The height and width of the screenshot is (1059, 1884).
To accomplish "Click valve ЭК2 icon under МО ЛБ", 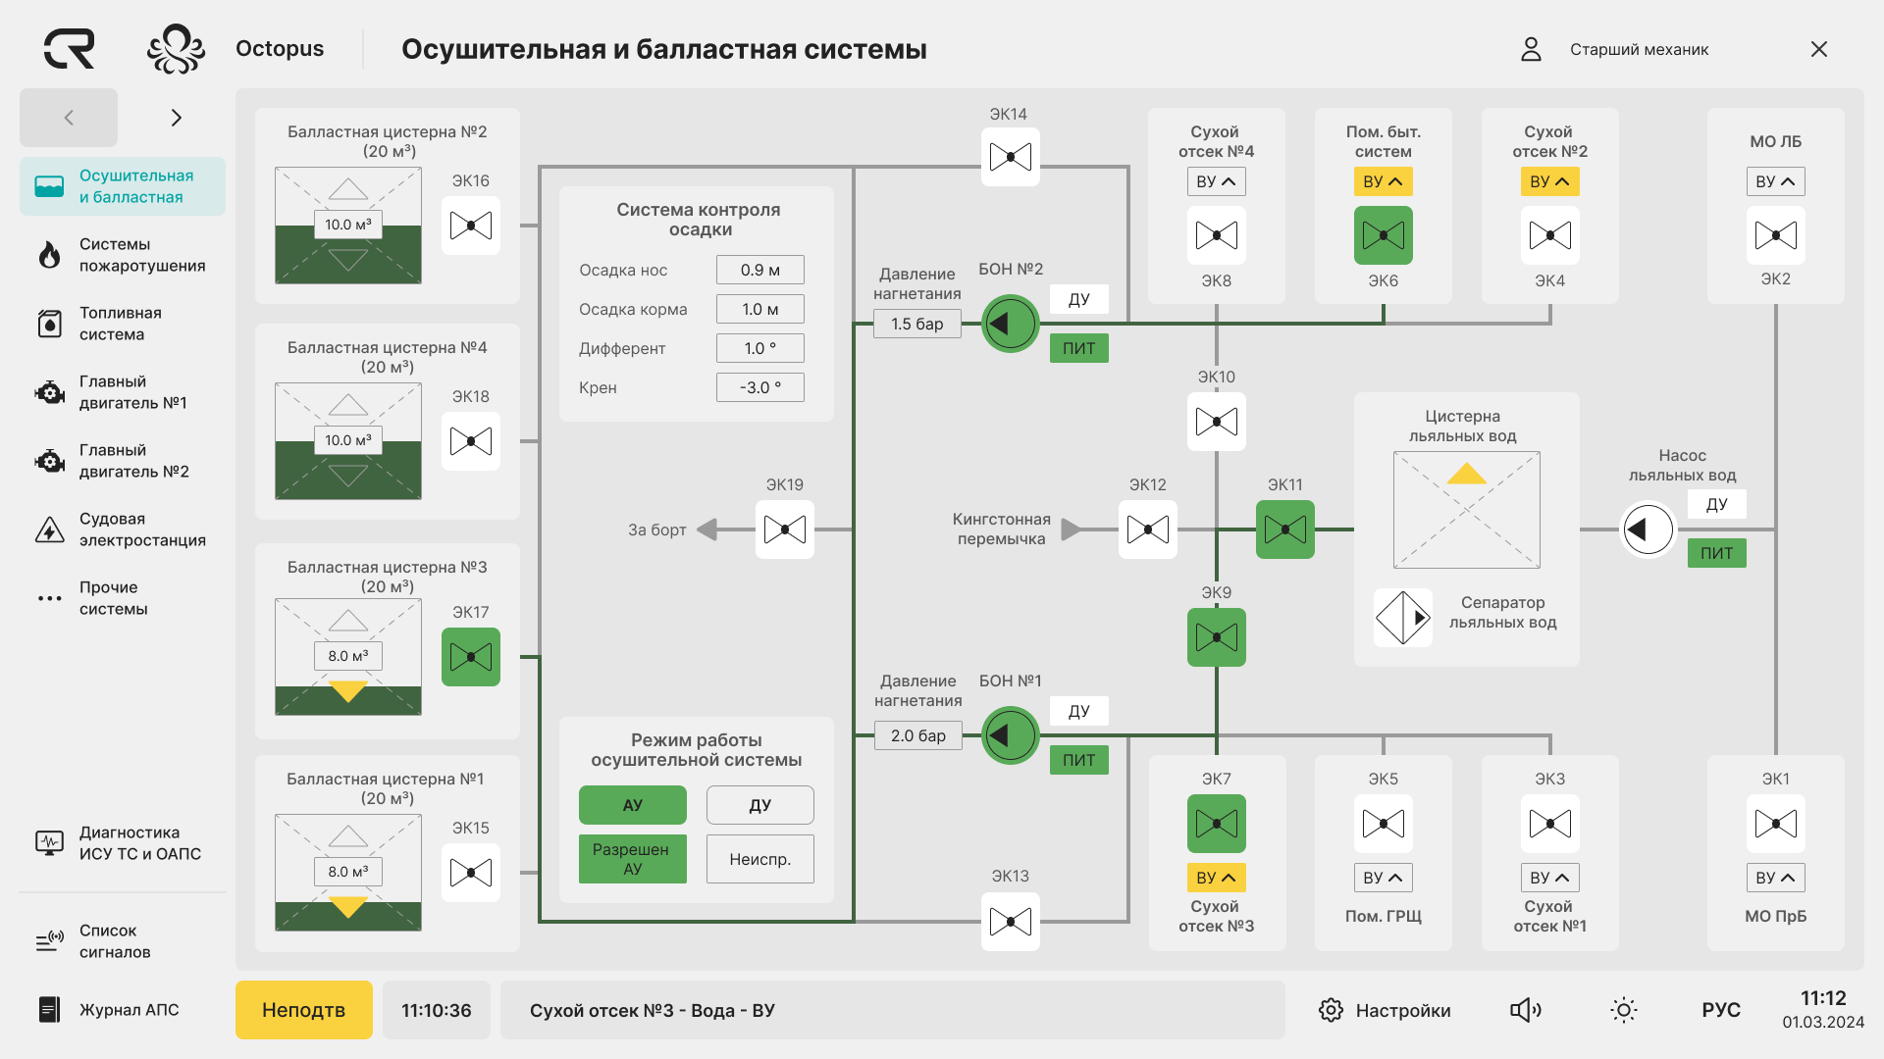I will pos(1776,235).
